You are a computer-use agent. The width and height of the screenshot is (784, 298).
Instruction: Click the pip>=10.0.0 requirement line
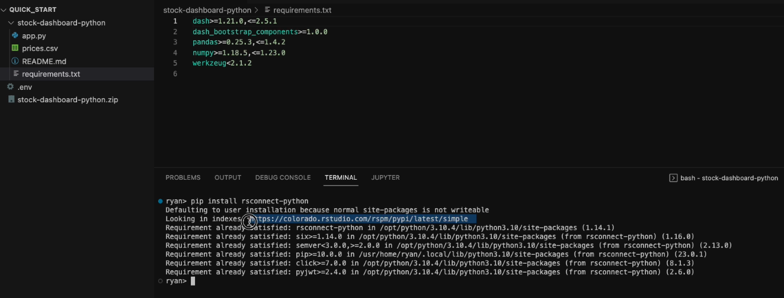click(436, 254)
